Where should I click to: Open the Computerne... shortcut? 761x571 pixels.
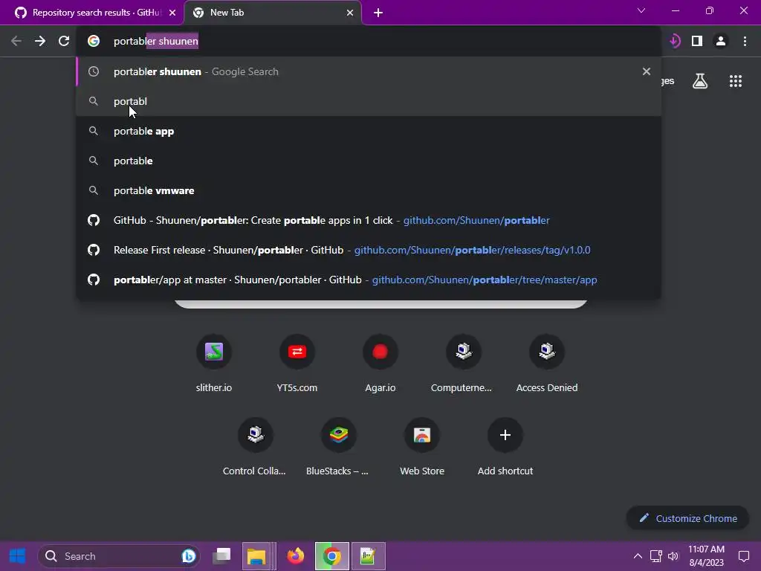point(463,363)
